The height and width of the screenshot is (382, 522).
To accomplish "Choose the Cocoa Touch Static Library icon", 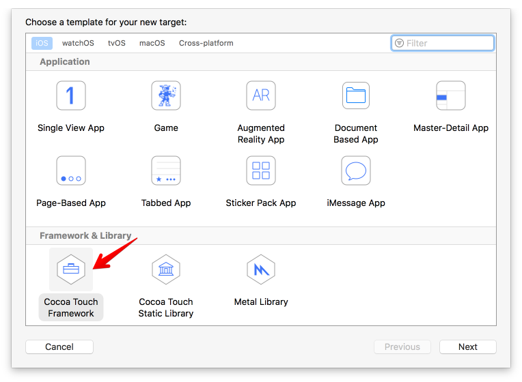I will click(x=166, y=269).
